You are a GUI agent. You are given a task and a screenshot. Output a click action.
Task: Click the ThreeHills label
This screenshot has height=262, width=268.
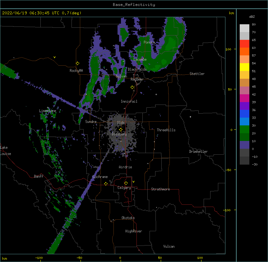166,130
